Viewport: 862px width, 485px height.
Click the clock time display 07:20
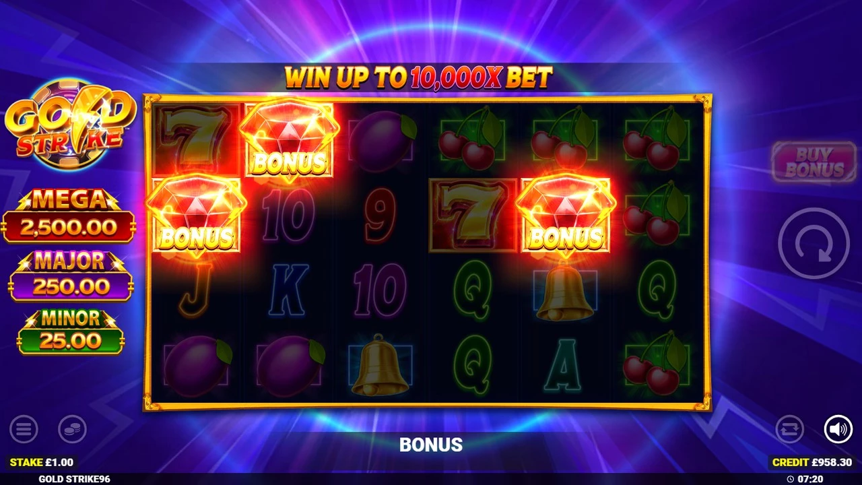pos(805,479)
